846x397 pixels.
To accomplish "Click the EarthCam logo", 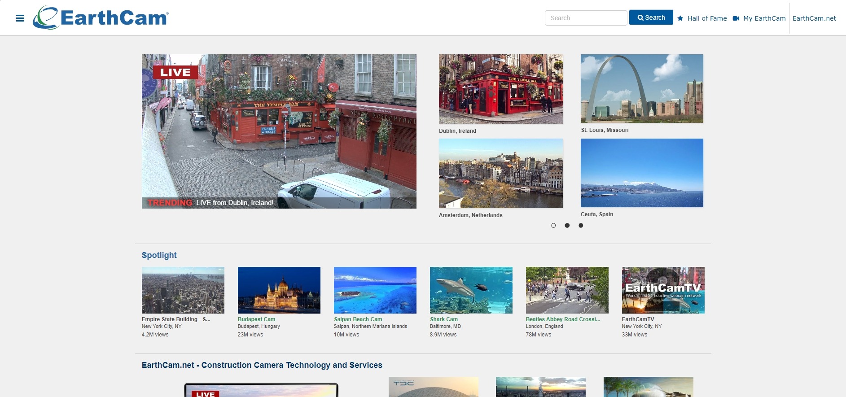I will coord(101,18).
